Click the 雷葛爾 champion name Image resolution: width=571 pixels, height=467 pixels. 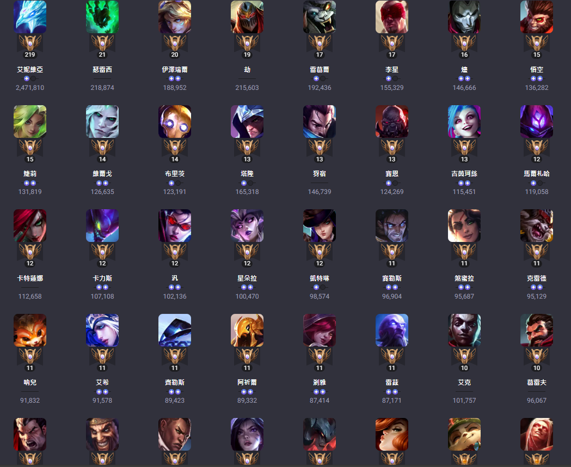pyautogui.click(x=320, y=69)
